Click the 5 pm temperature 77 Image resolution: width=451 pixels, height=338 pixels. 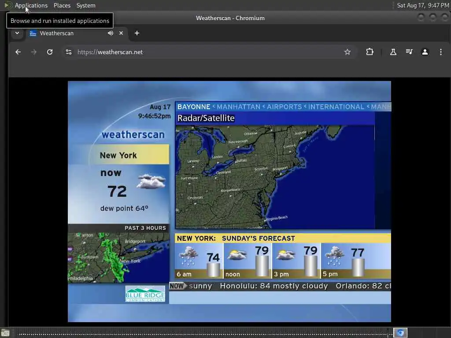tap(358, 253)
